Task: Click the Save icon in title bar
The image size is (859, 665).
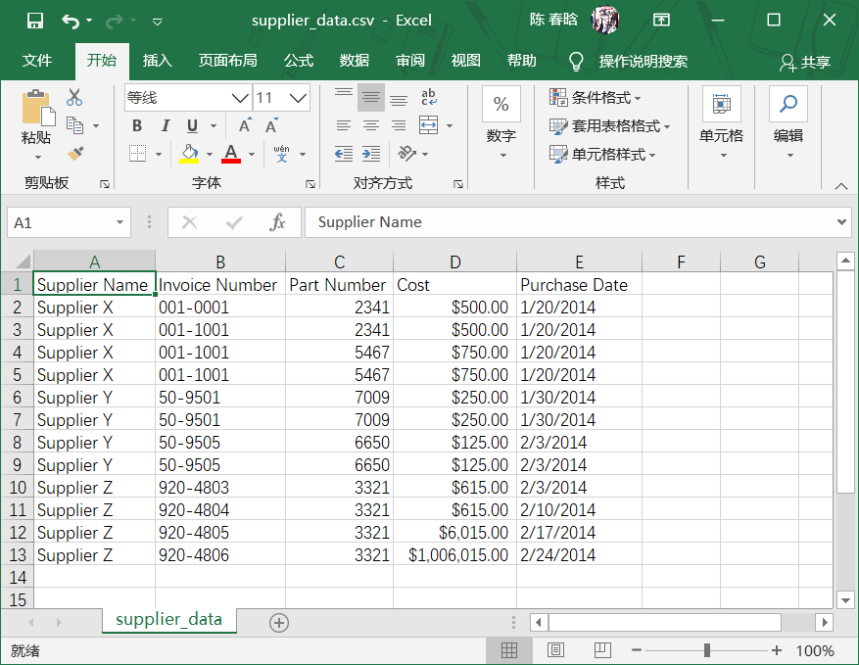Action: click(35, 21)
